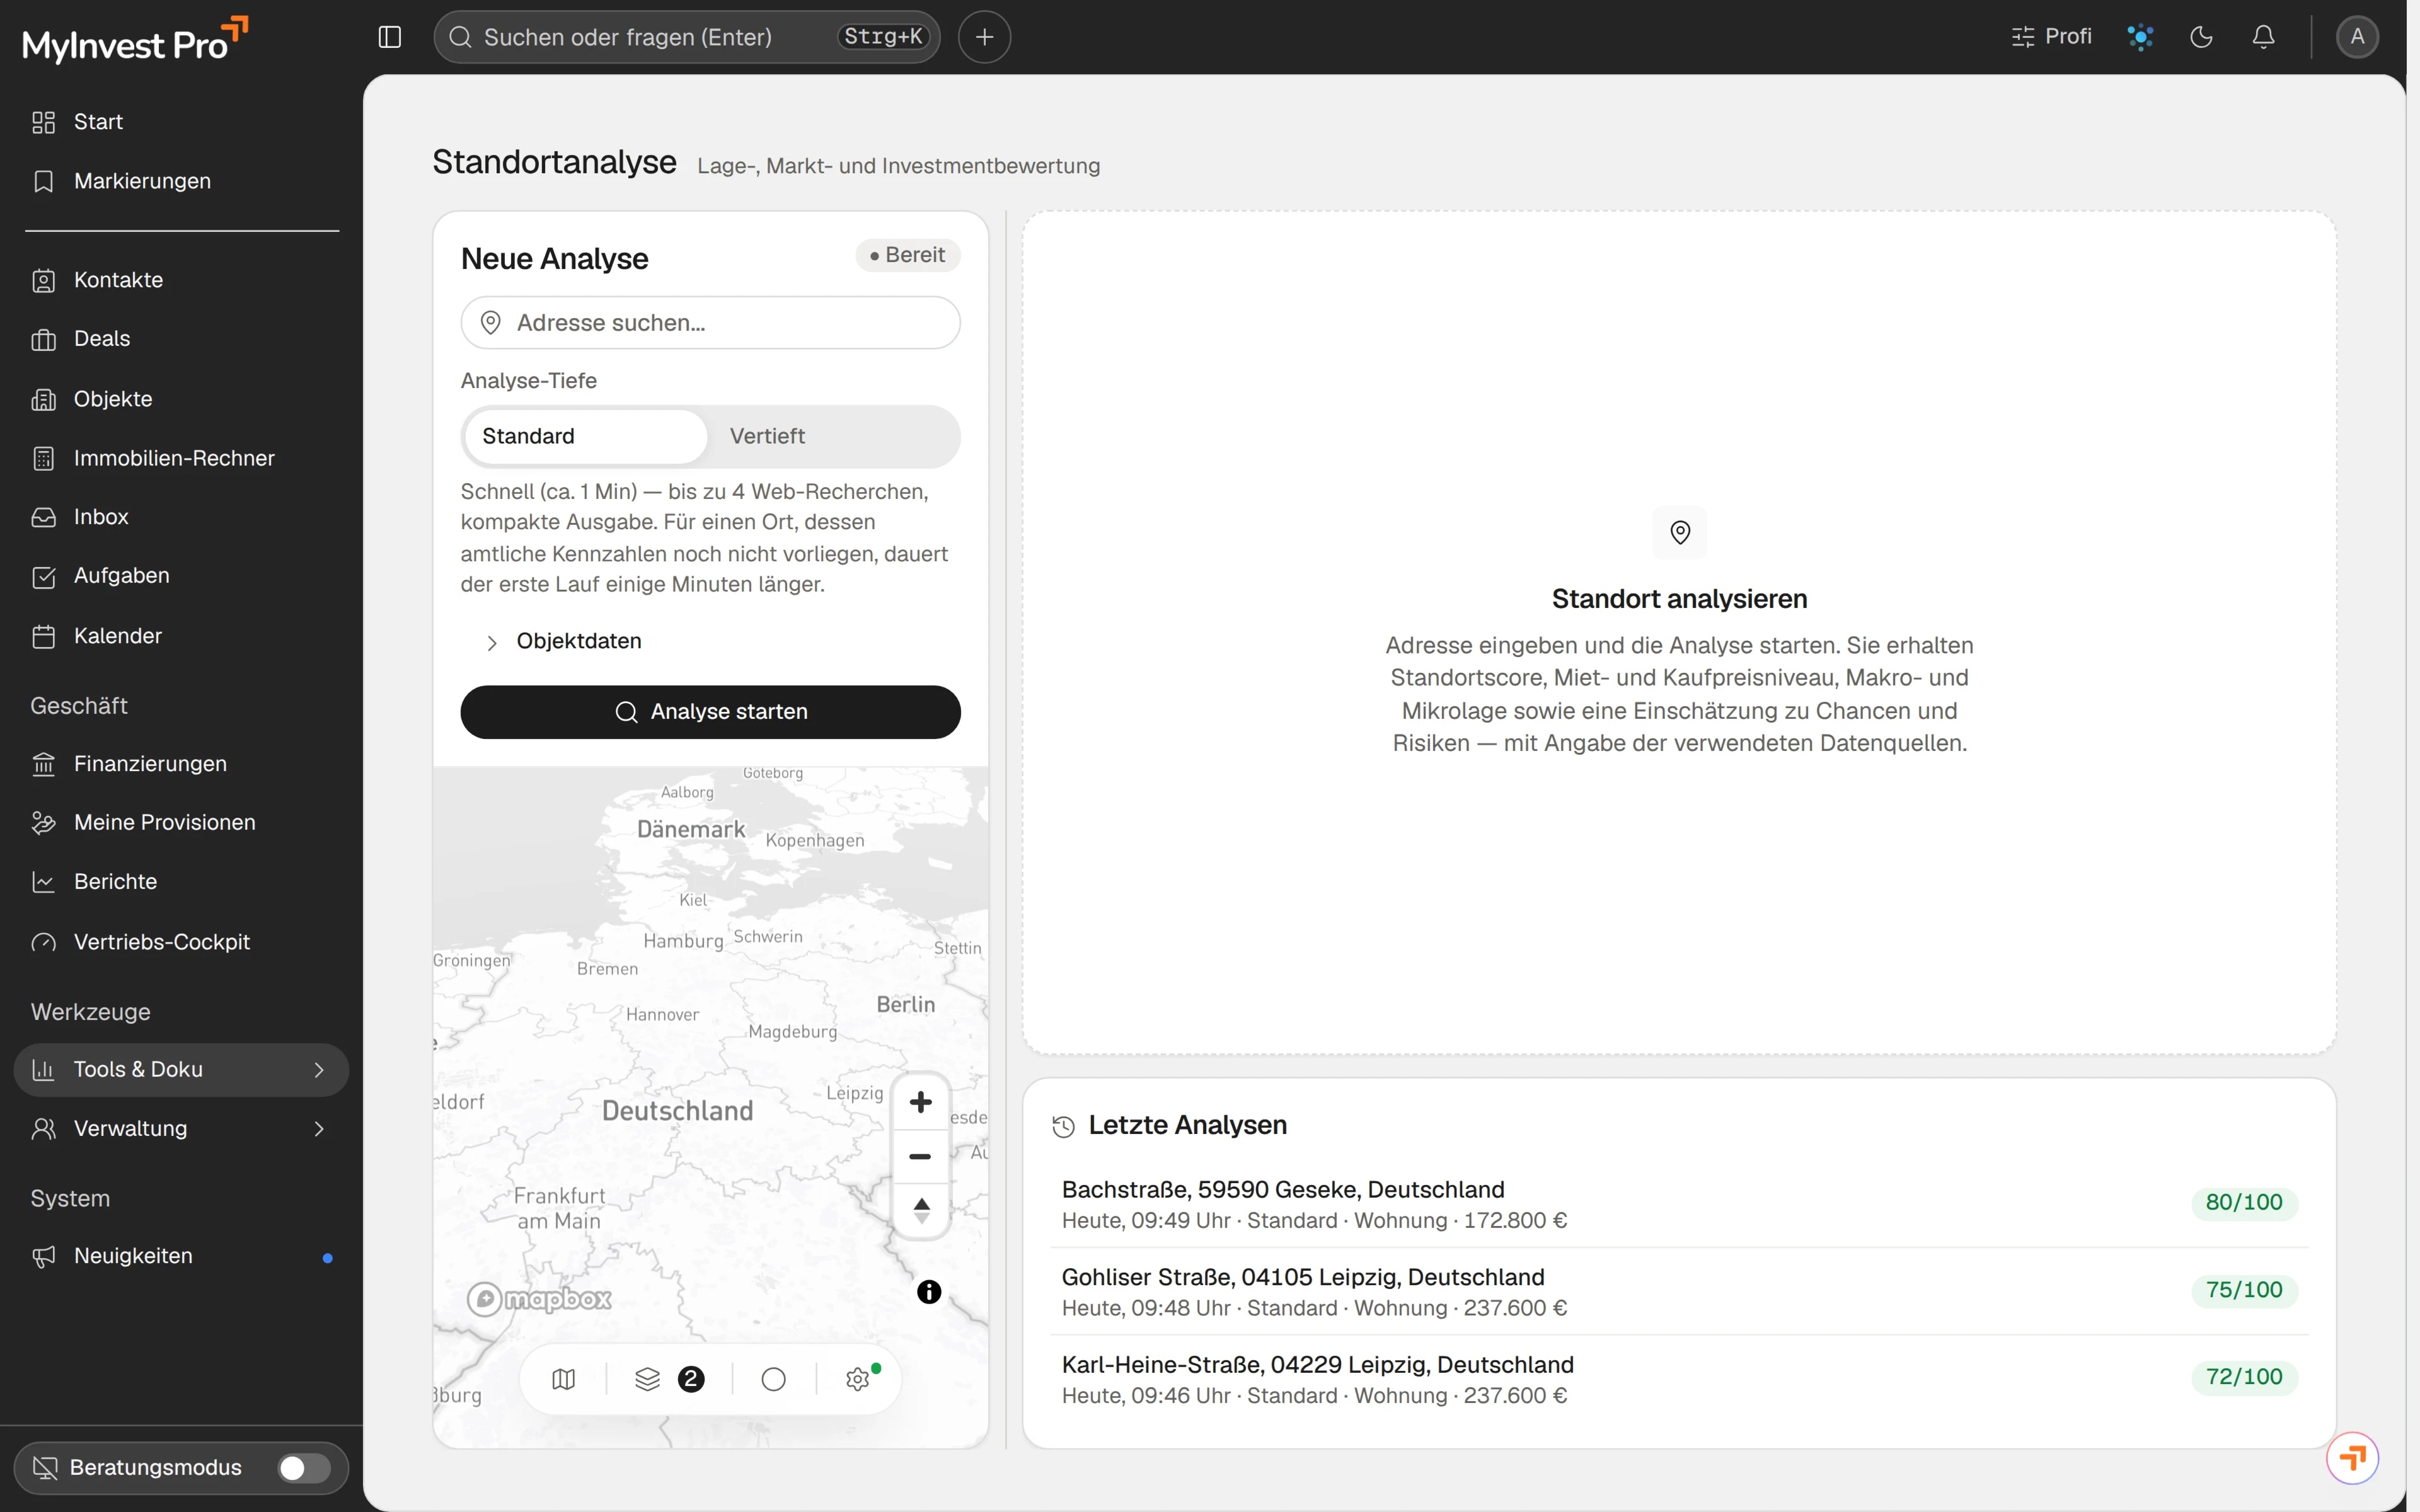Screen dimensions: 2420x1512
Task: Select the circle radius tool on map
Action: point(773,1379)
